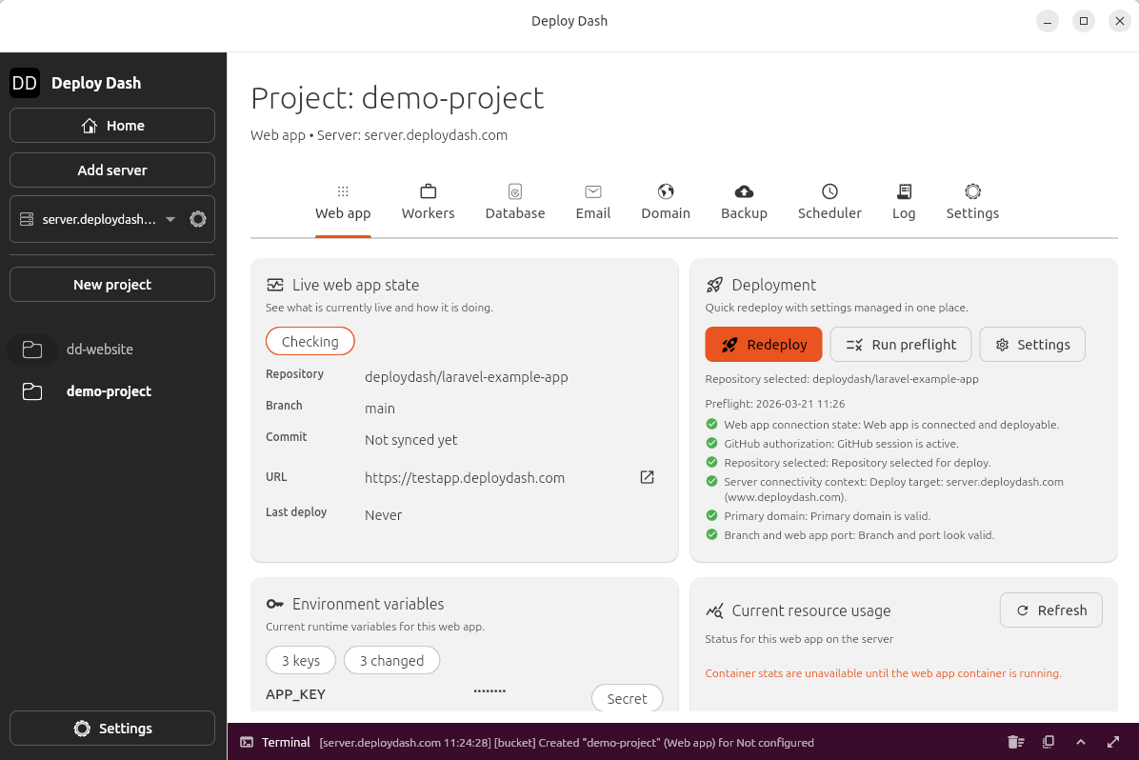This screenshot has height=760, width=1139.
Task: Open the Scheduler tab
Action: [829, 202]
